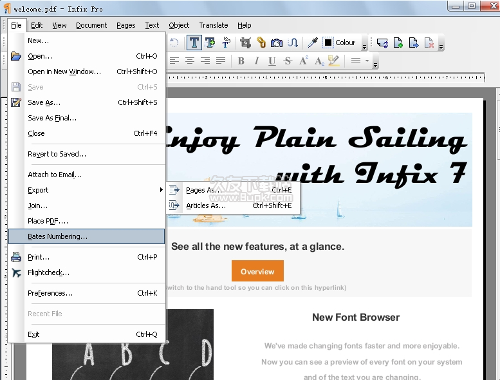This screenshot has height=380, width=500.
Task: Align text left
Action: [174, 61]
